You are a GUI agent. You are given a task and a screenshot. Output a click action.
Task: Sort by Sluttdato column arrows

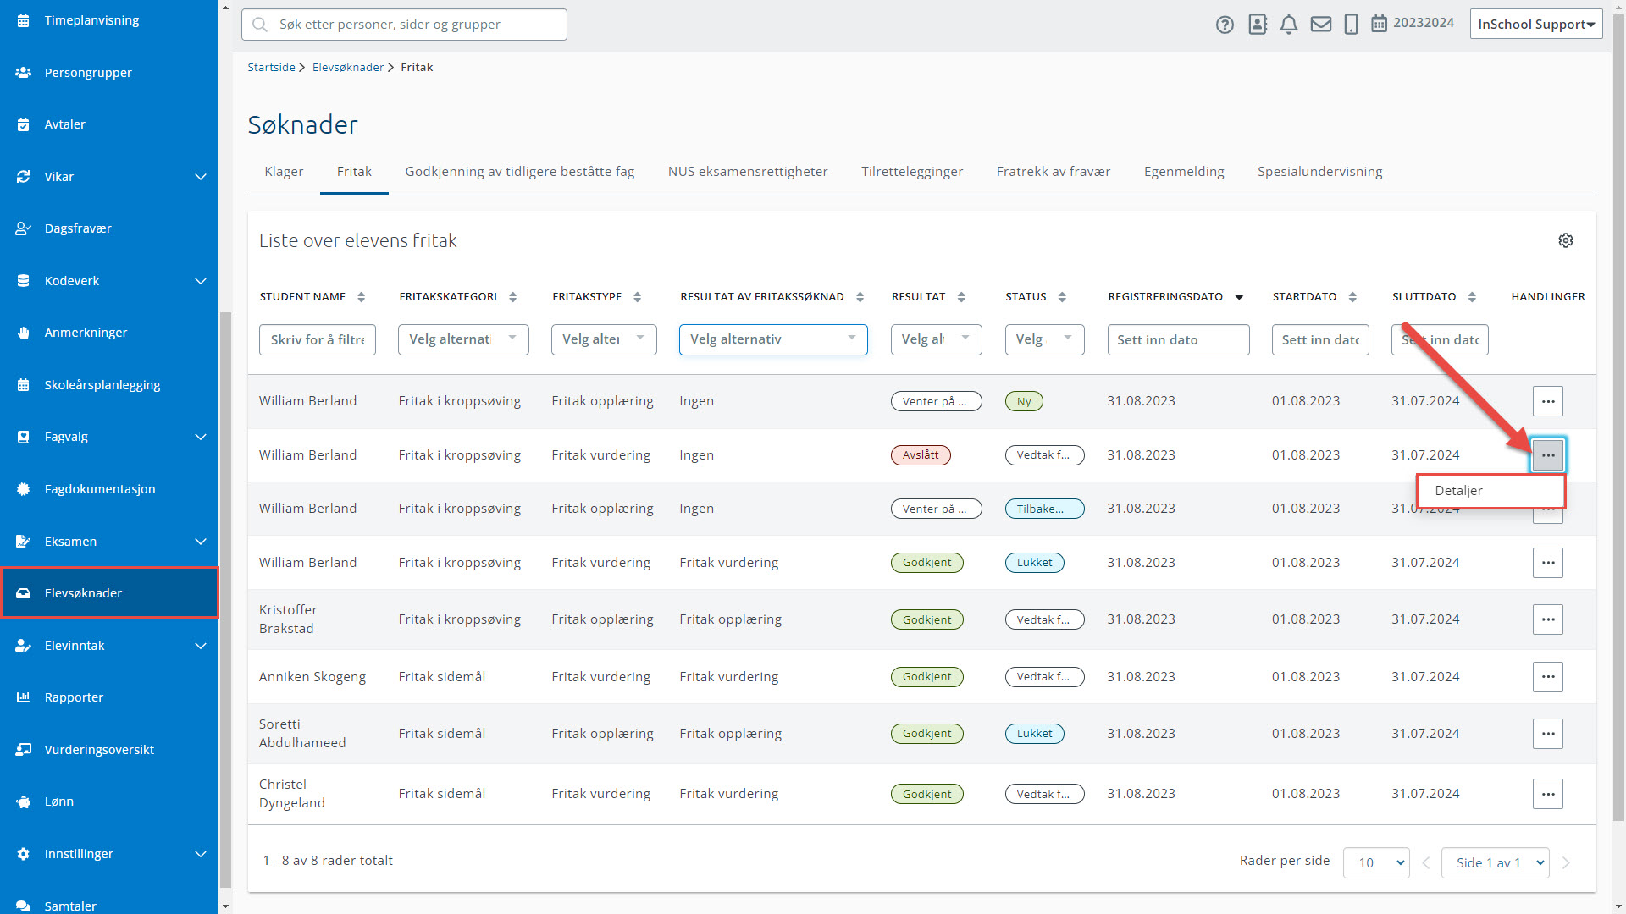[x=1472, y=297]
